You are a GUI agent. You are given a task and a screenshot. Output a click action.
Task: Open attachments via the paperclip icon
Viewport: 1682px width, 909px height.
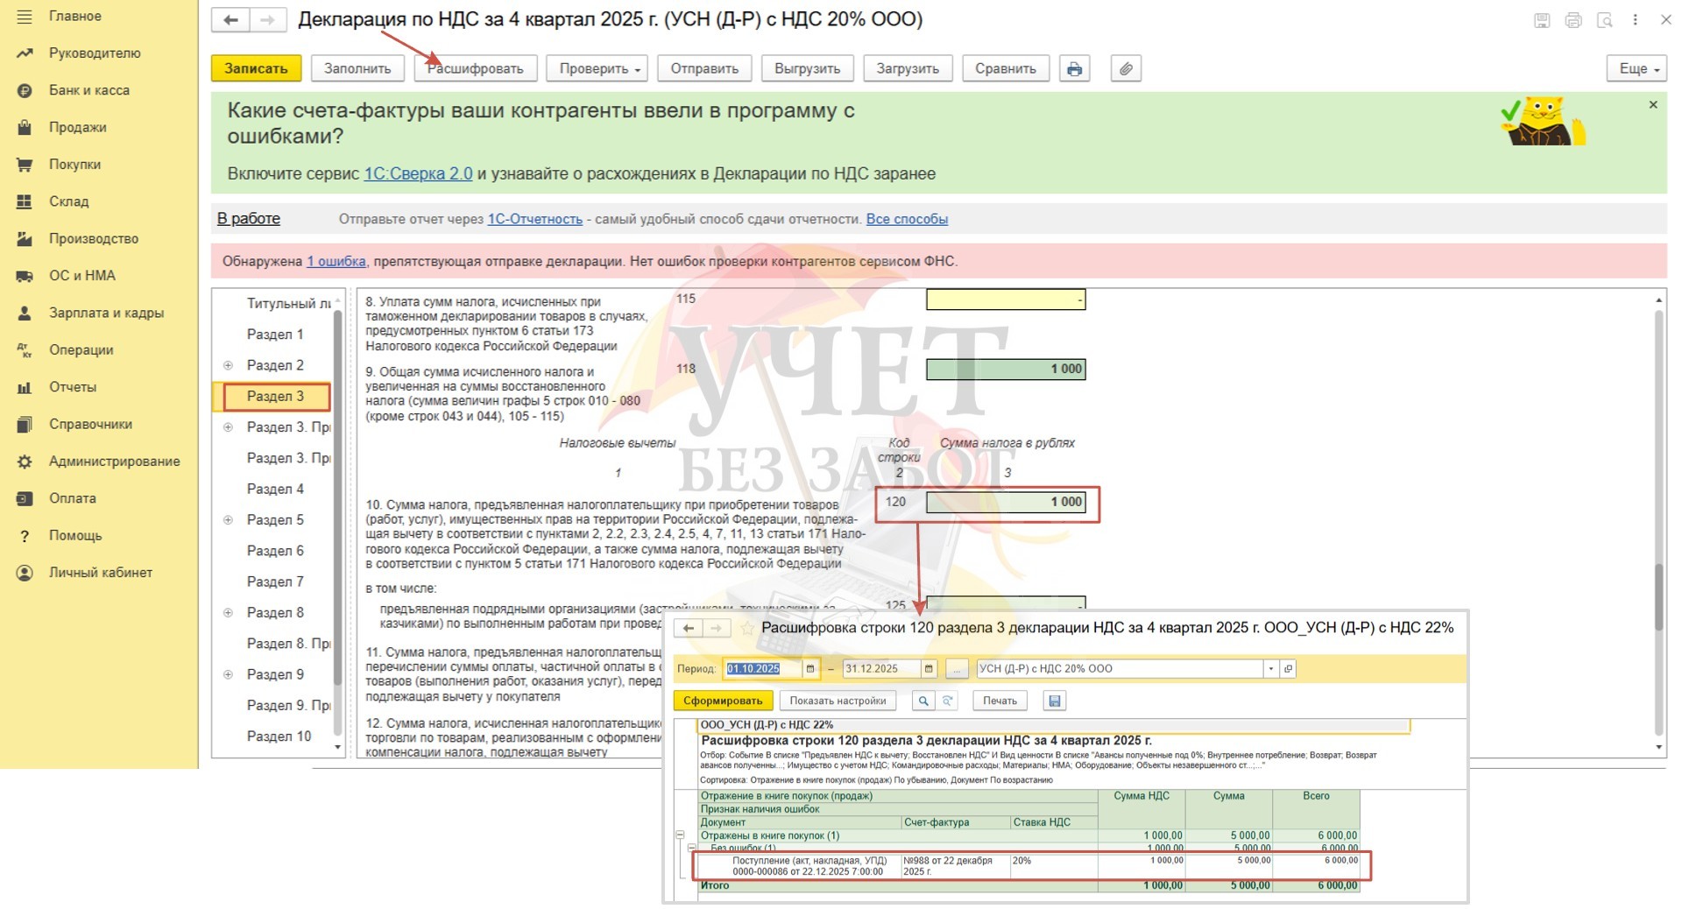click(x=1126, y=68)
